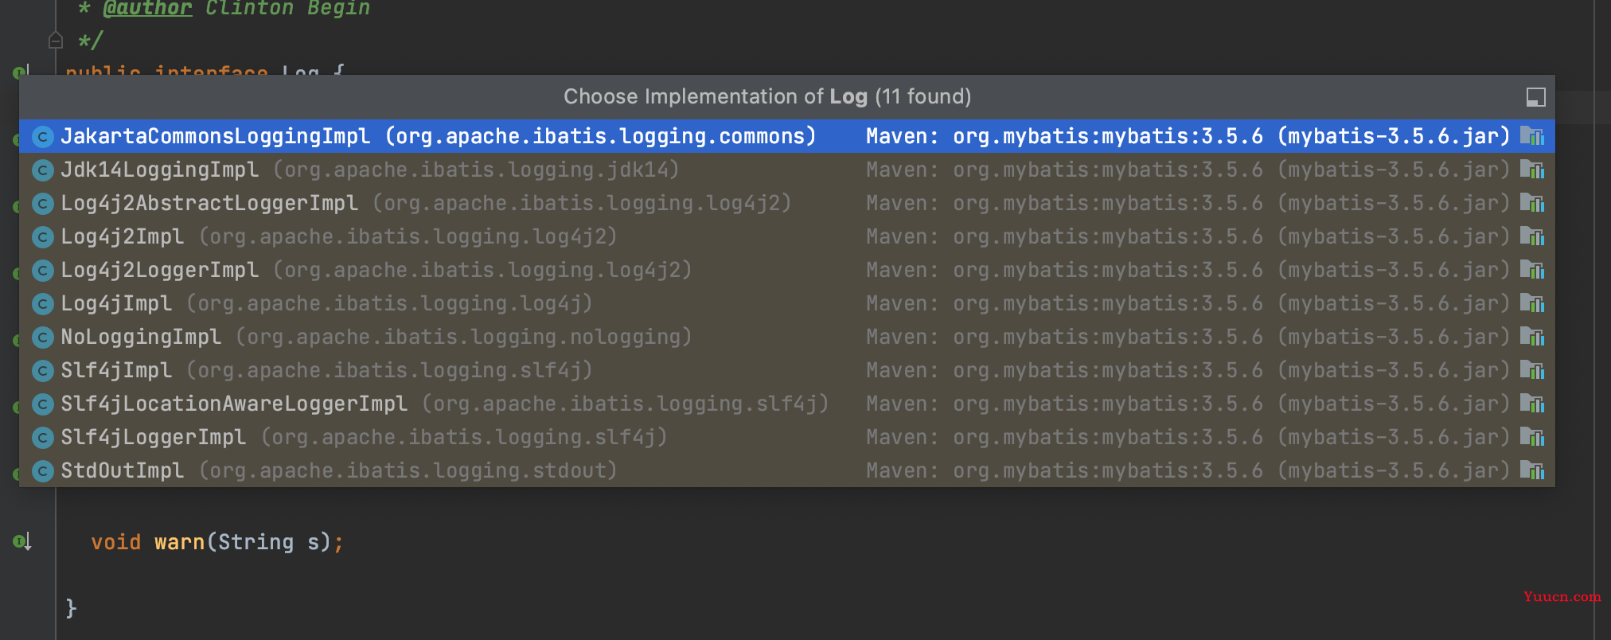Screen dimensions: 1611x640
Task: Click the @author tag in Javadoc
Action: 147,8
